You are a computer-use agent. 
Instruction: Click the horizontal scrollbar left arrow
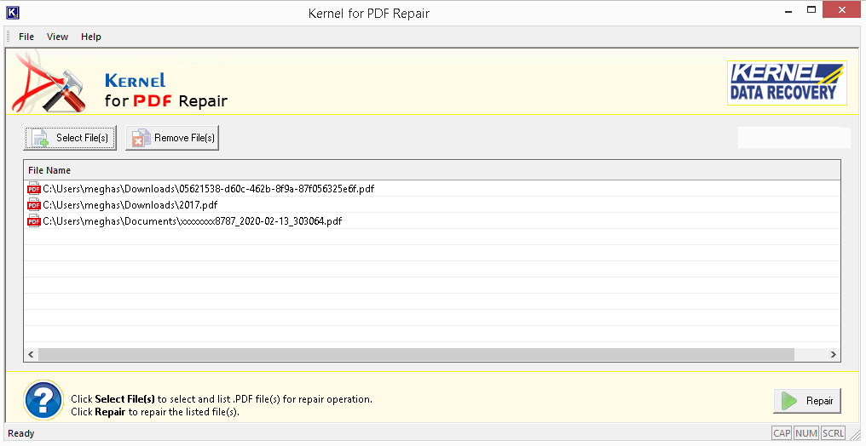[x=31, y=354]
